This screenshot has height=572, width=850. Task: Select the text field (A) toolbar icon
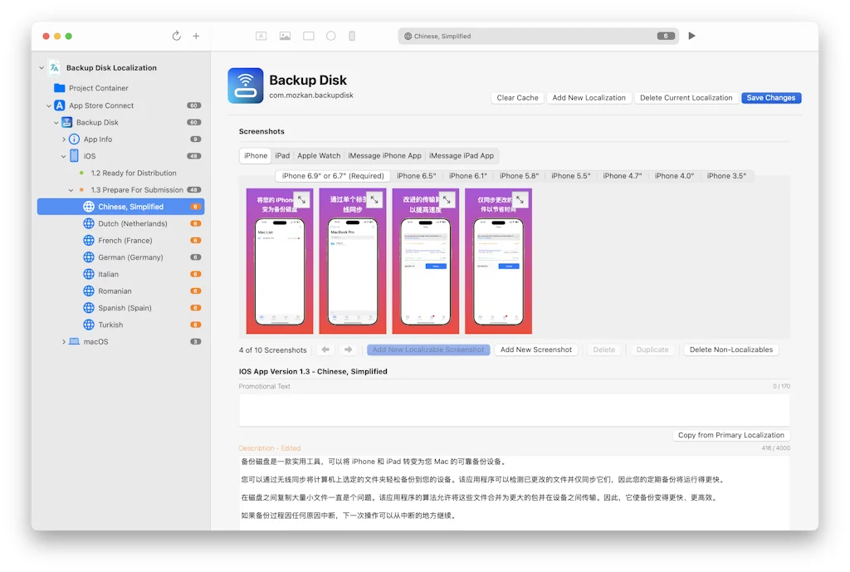261,36
